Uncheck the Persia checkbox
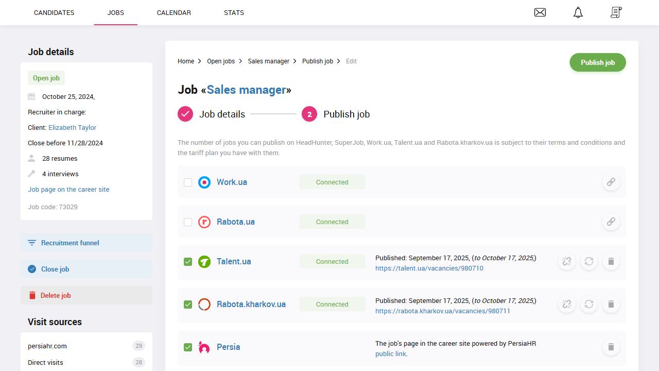Screen dimensions: 659x371 (x=188, y=347)
